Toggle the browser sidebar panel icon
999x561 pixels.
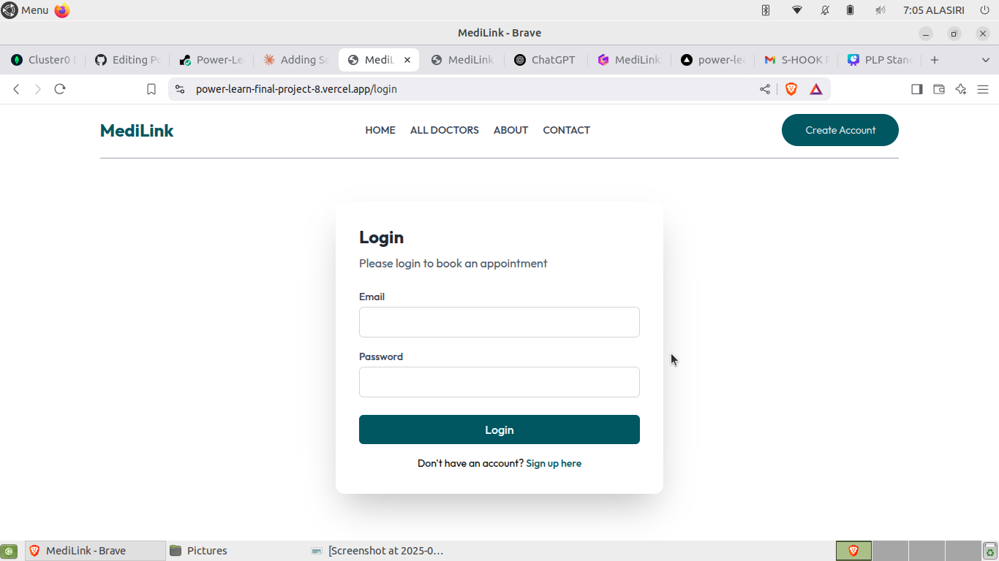tap(916, 89)
